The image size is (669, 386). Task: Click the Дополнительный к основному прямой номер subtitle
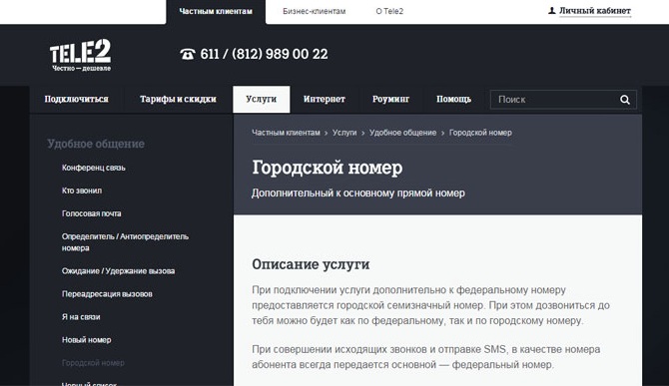(x=358, y=193)
